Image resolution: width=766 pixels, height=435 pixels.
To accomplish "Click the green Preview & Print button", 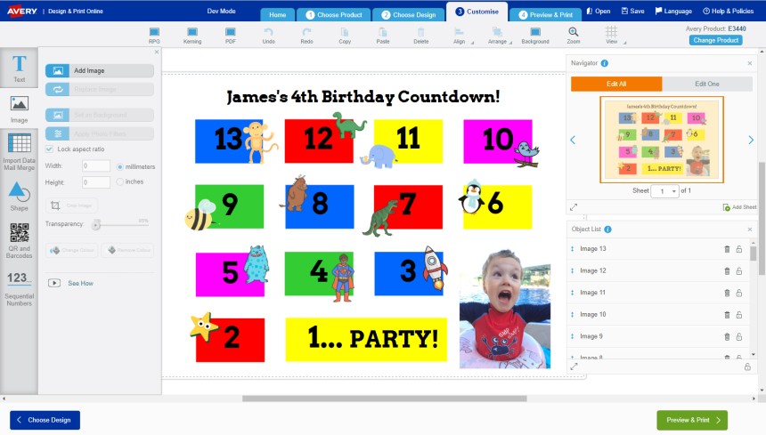I will tap(691, 420).
